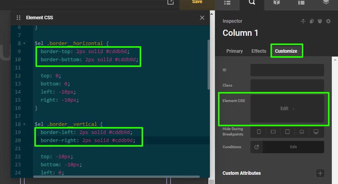
Task: Switch to the Effects tab
Action: pos(259,51)
